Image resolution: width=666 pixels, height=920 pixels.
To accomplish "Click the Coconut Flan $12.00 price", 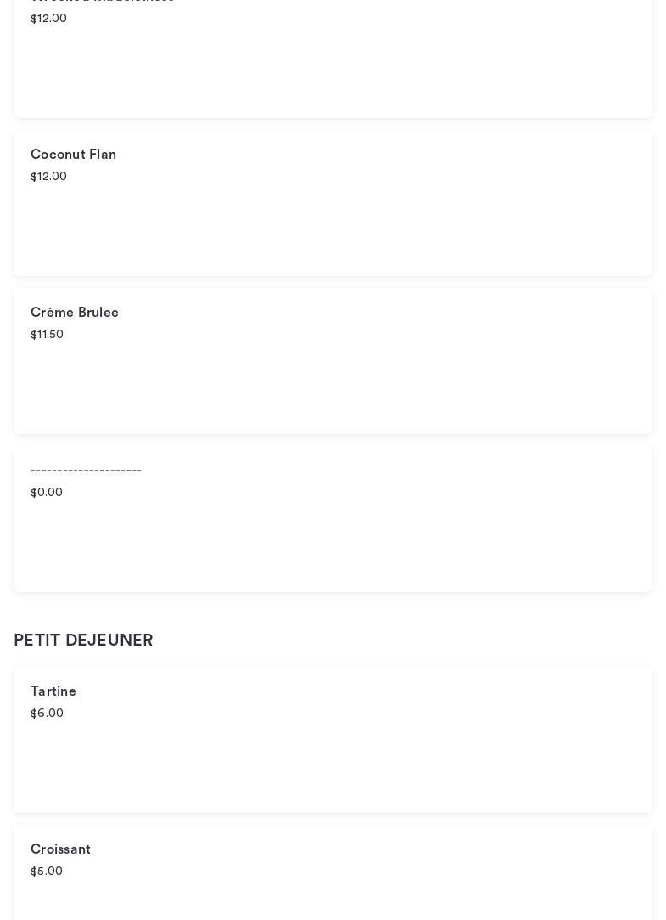I will pyautogui.click(x=48, y=177).
